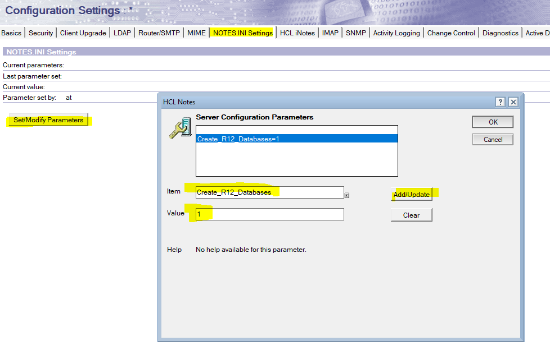Click the Parameter set by label
Viewport: 550px width, 345px height.
29,98
